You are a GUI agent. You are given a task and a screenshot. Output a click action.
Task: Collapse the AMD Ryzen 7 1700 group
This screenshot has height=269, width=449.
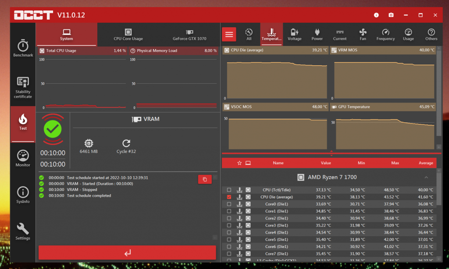[x=426, y=177]
